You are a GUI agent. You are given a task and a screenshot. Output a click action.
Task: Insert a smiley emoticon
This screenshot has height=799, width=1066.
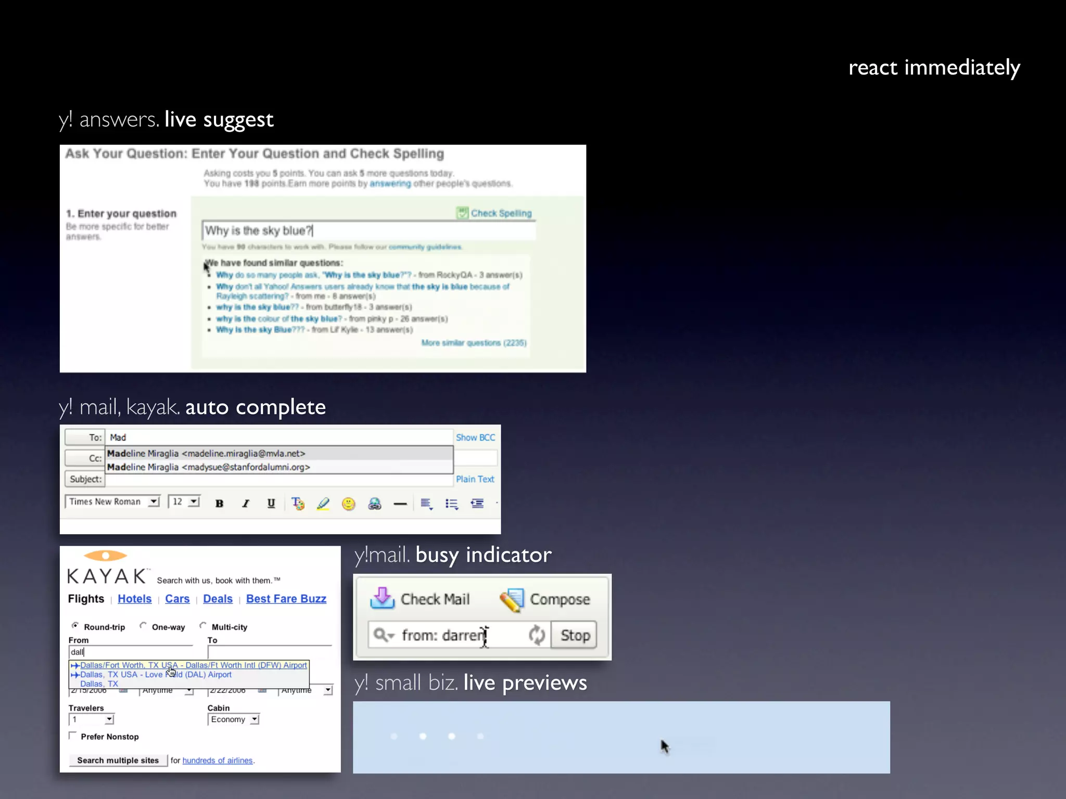point(348,504)
